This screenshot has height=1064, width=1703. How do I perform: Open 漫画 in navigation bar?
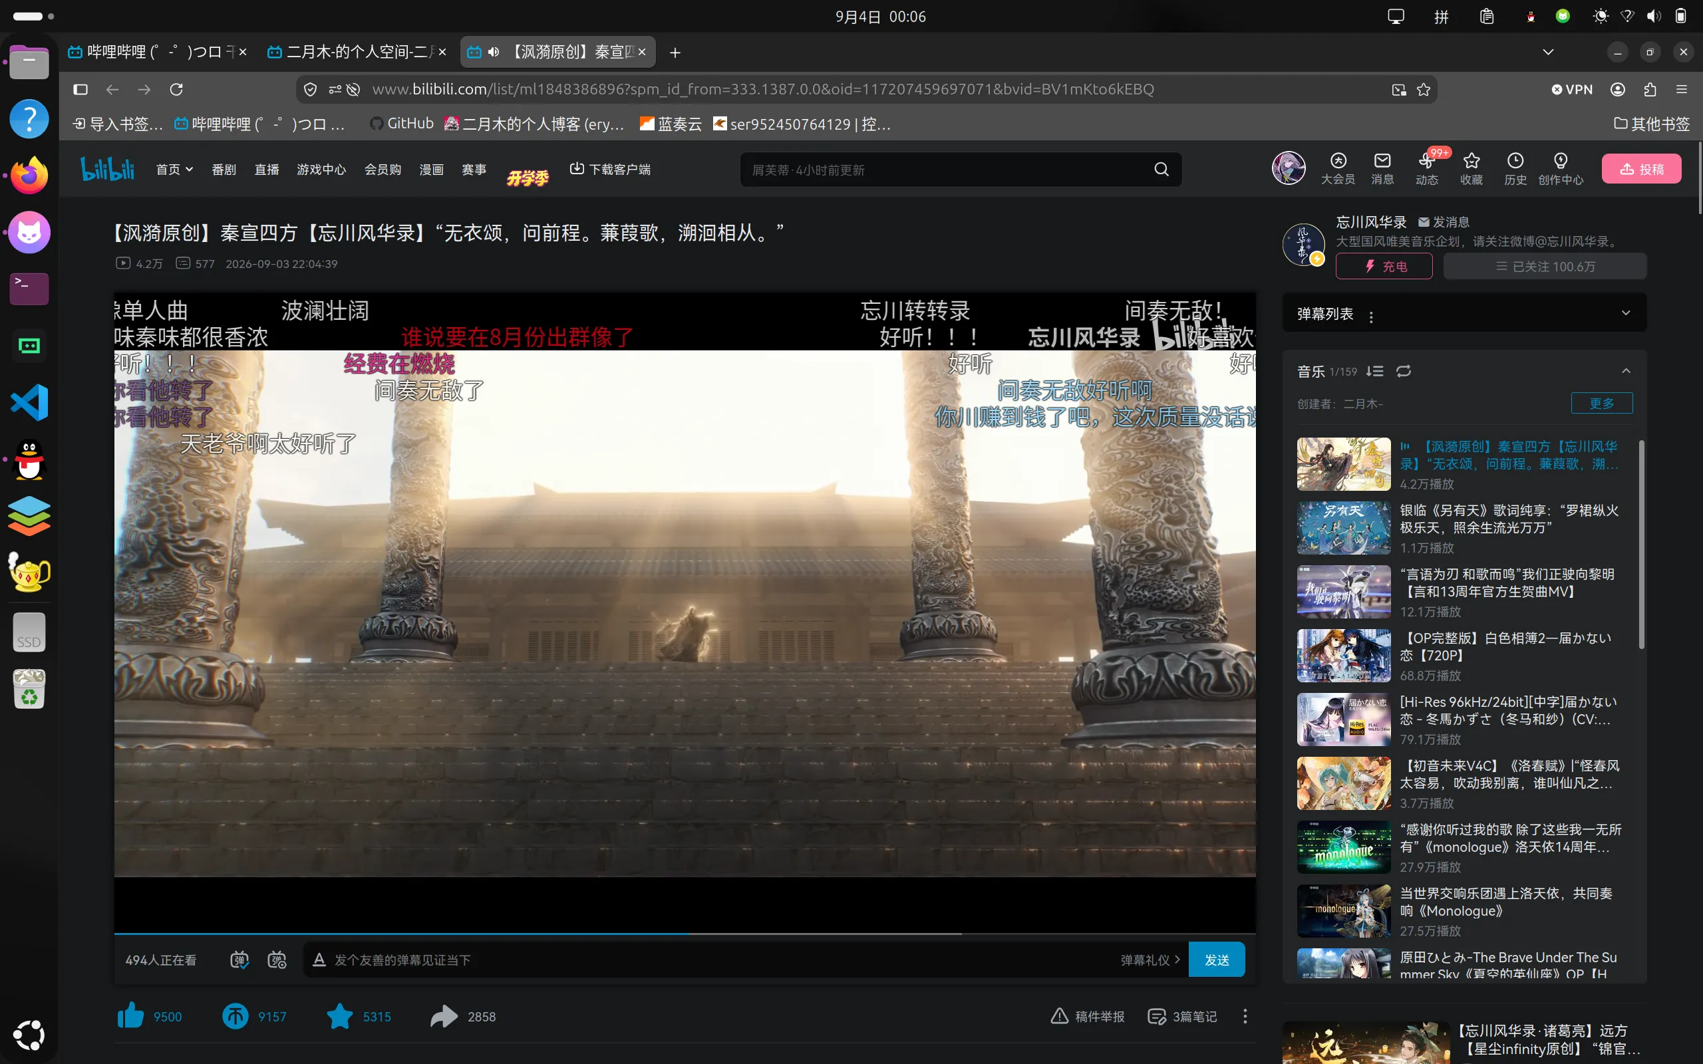click(x=431, y=170)
